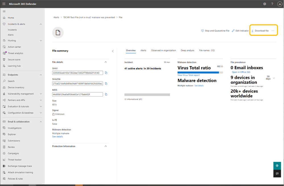The height and width of the screenshot is (186, 284).
Task: Expand Vulnerability management section
Action: [41, 94]
